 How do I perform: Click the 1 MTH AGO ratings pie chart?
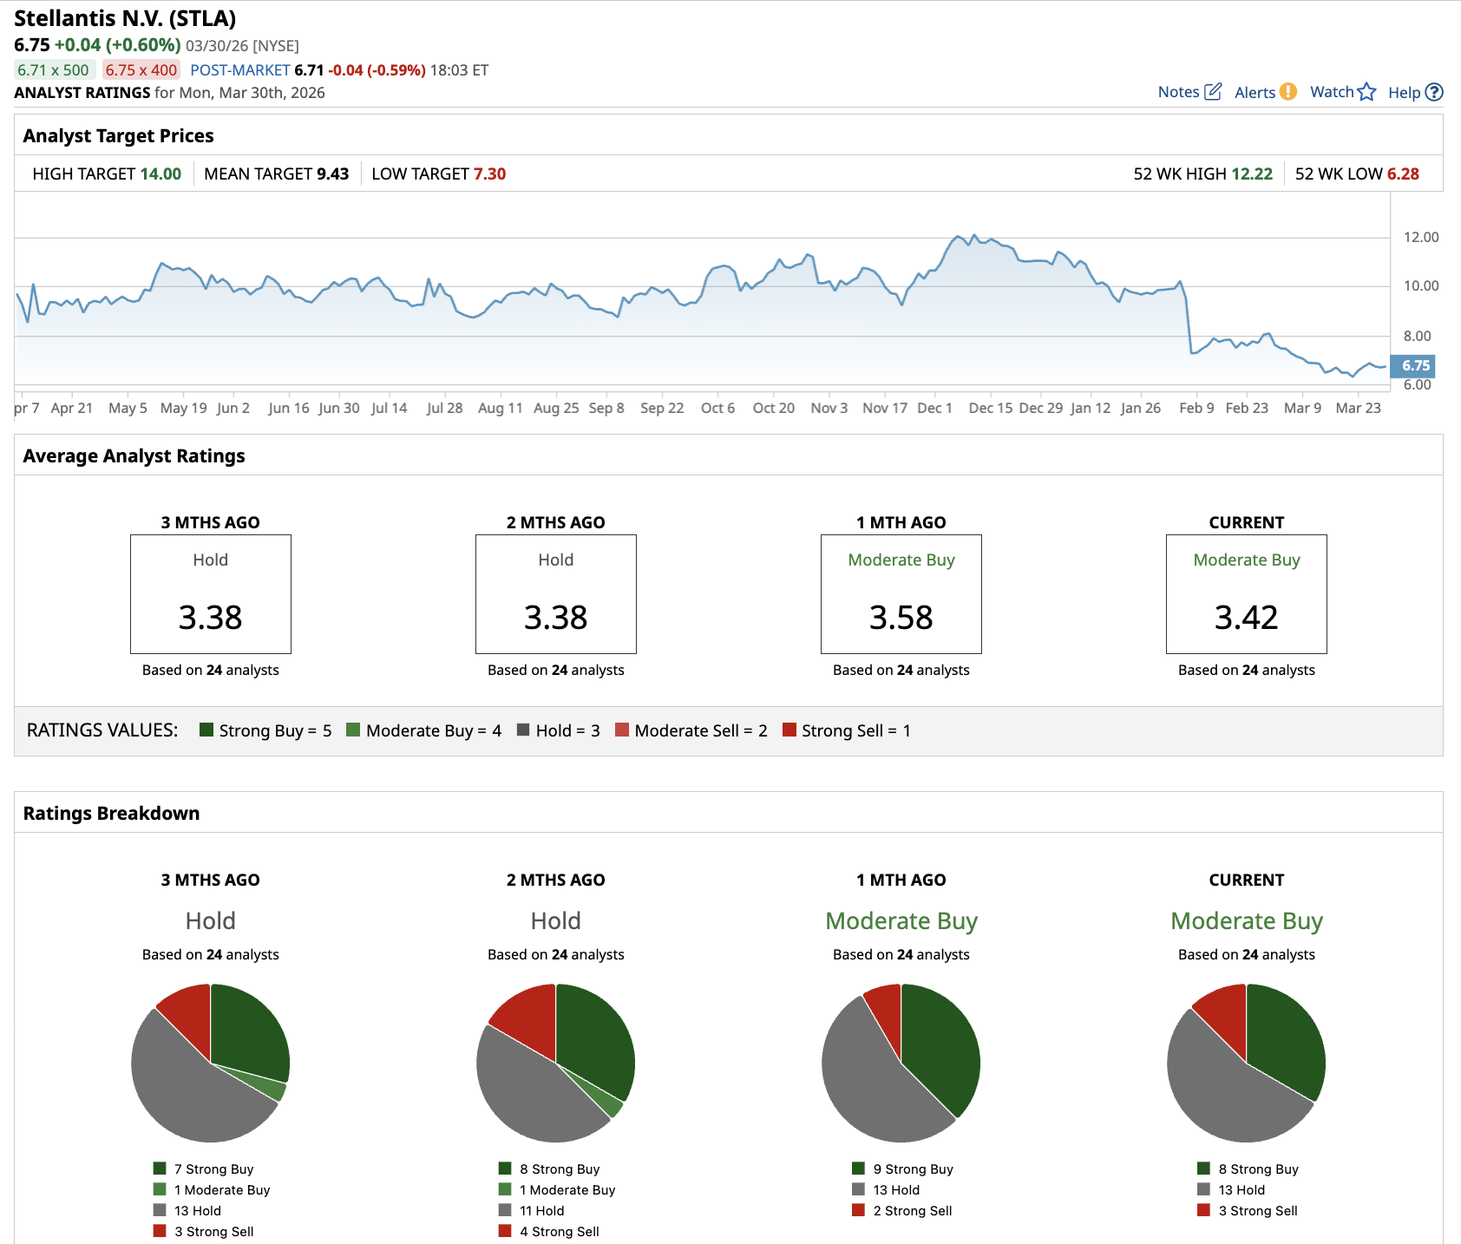[901, 1063]
